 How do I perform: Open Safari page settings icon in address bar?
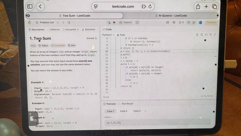(96, 6)
